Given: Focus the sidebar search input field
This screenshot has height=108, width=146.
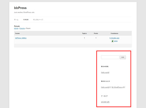Looking at the screenshot, I should point(110,57).
